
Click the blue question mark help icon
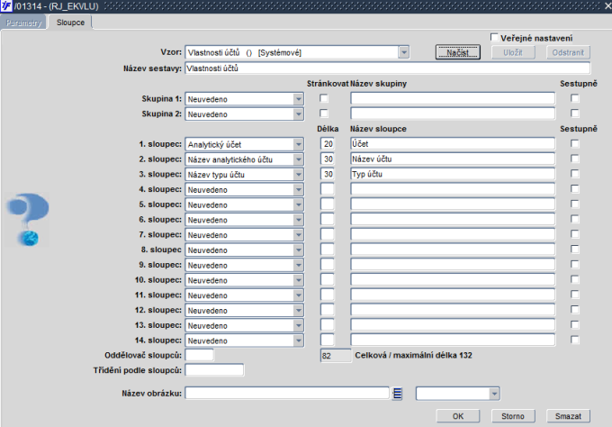click(28, 219)
